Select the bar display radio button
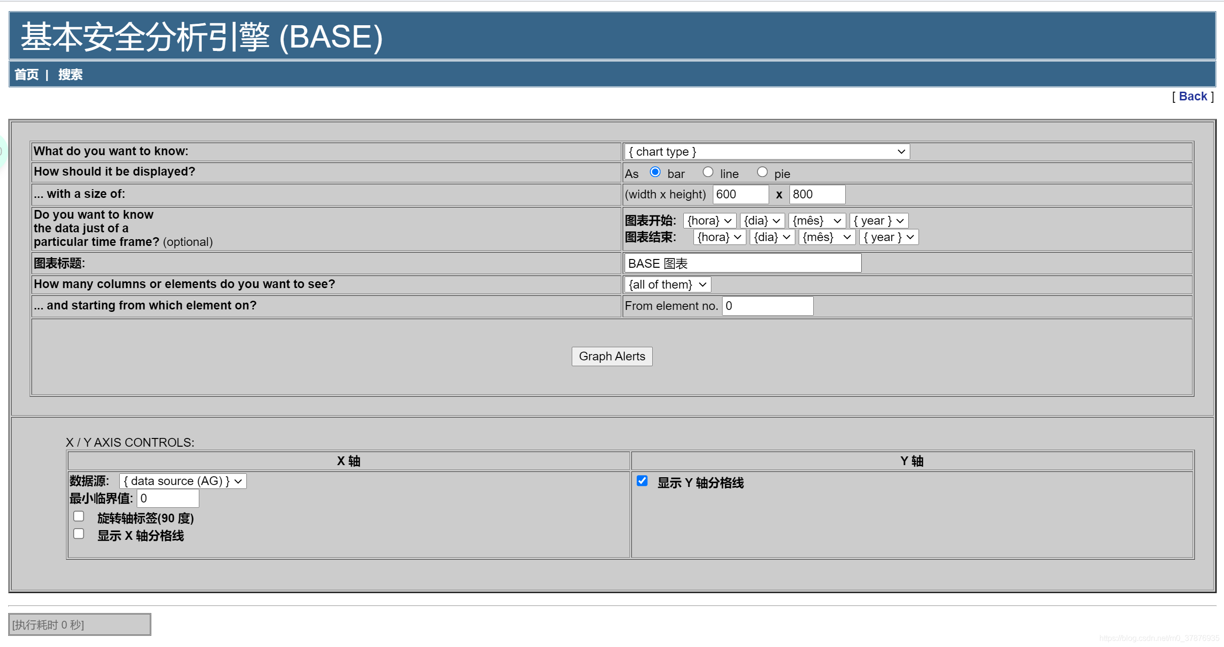This screenshot has width=1224, height=647. 655,172
